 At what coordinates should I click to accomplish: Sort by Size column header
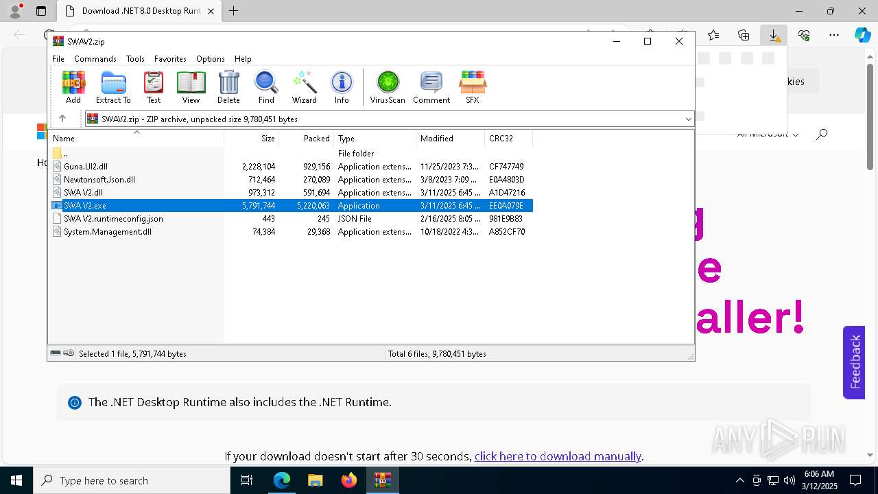[x=252, y=138]
